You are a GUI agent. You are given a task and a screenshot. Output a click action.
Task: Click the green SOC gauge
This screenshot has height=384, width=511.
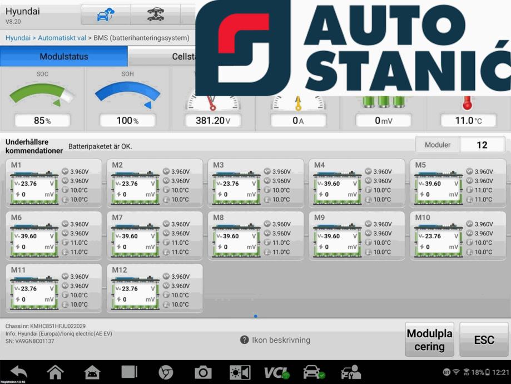point(42,95)
